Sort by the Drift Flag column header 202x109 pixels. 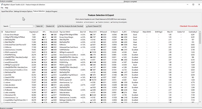[159, 32]
